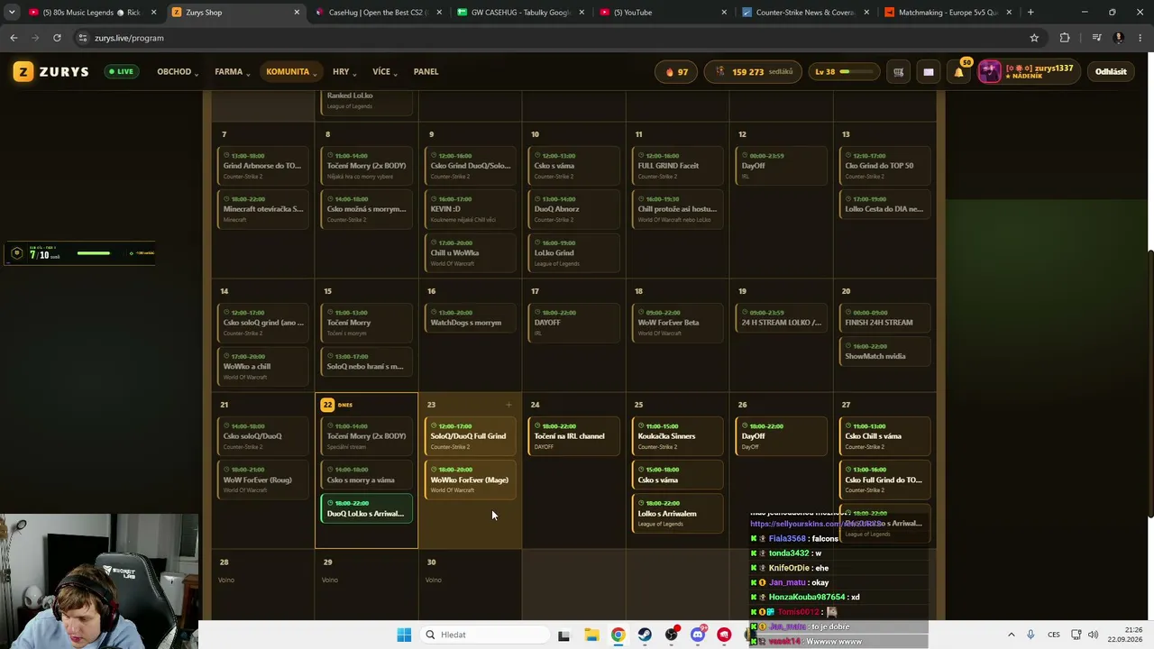The image size is (1154, 649).
Task: Open the zurys1337 profile avatar
Action: point(990,72)
